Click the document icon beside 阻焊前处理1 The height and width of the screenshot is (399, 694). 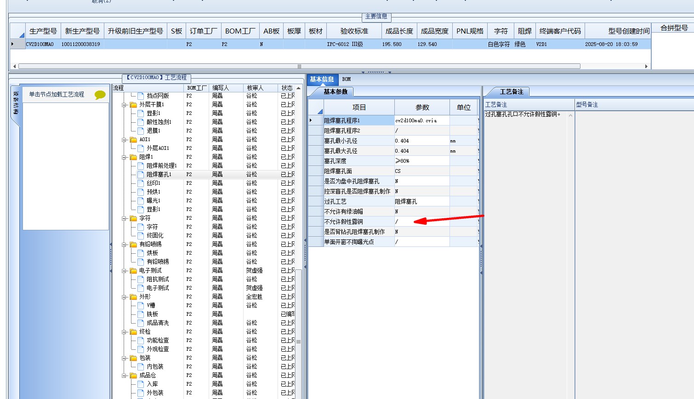[141, 165]
